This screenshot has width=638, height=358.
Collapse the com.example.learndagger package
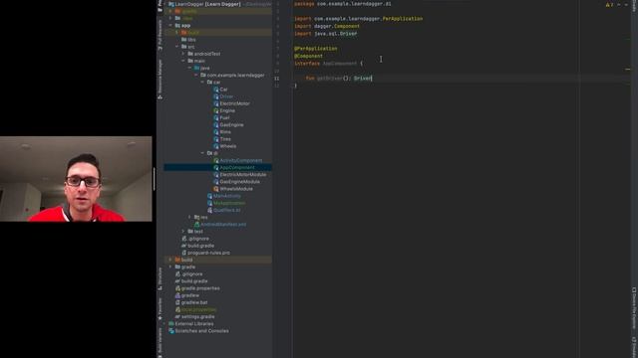pyautogui.click(x=196, y=76)
